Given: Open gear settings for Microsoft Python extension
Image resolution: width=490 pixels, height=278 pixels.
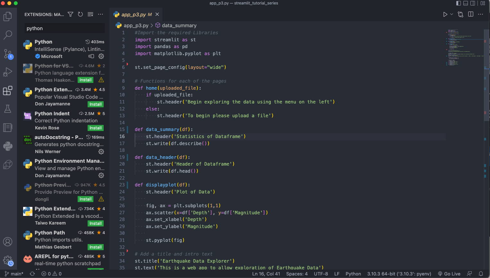Looking at the screenshot, I should coord(101,56).
